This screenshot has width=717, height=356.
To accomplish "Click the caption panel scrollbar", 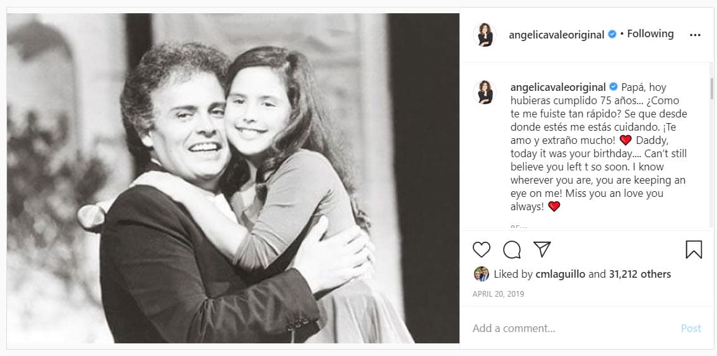I will (712, 88).
